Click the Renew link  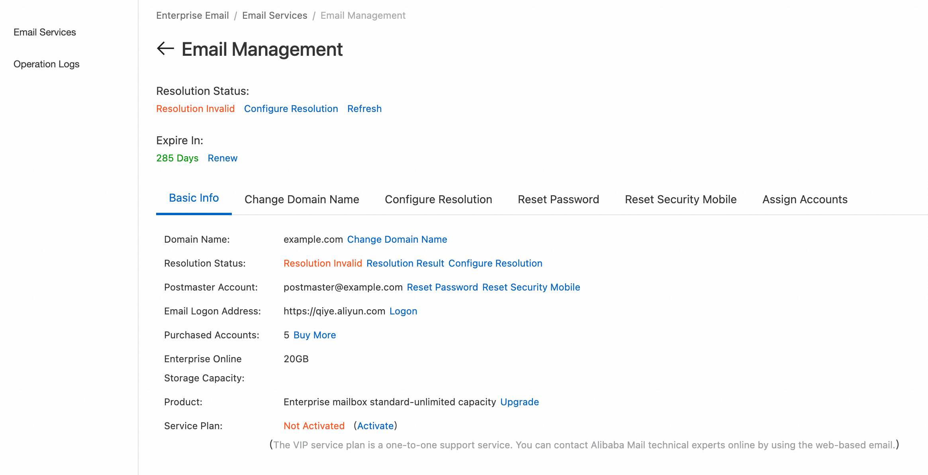click(x=222, y=158)
